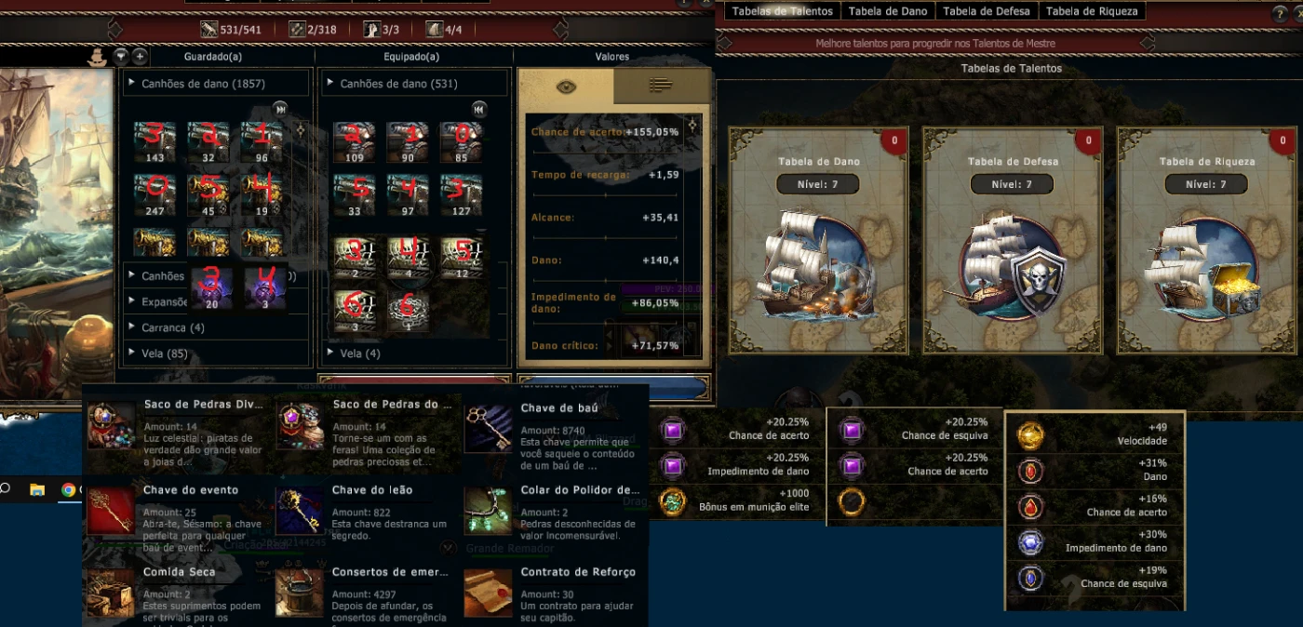Expand Canhões de dano (1857) section

[x=216, y=83]
